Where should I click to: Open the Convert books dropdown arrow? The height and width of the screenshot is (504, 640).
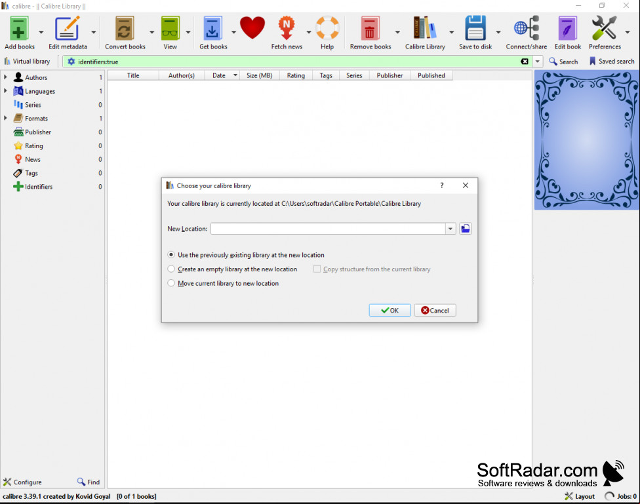[x=151, y=32]
